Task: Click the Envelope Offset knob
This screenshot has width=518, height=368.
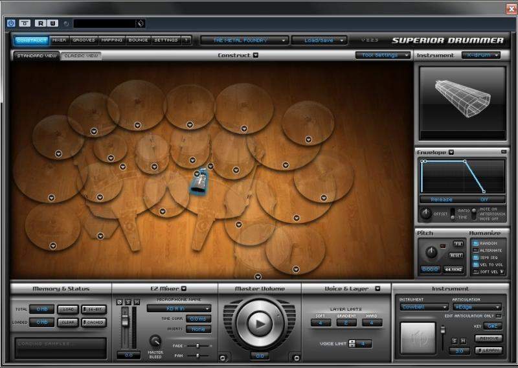Action: pyautogui.click(x=426, y=213)
